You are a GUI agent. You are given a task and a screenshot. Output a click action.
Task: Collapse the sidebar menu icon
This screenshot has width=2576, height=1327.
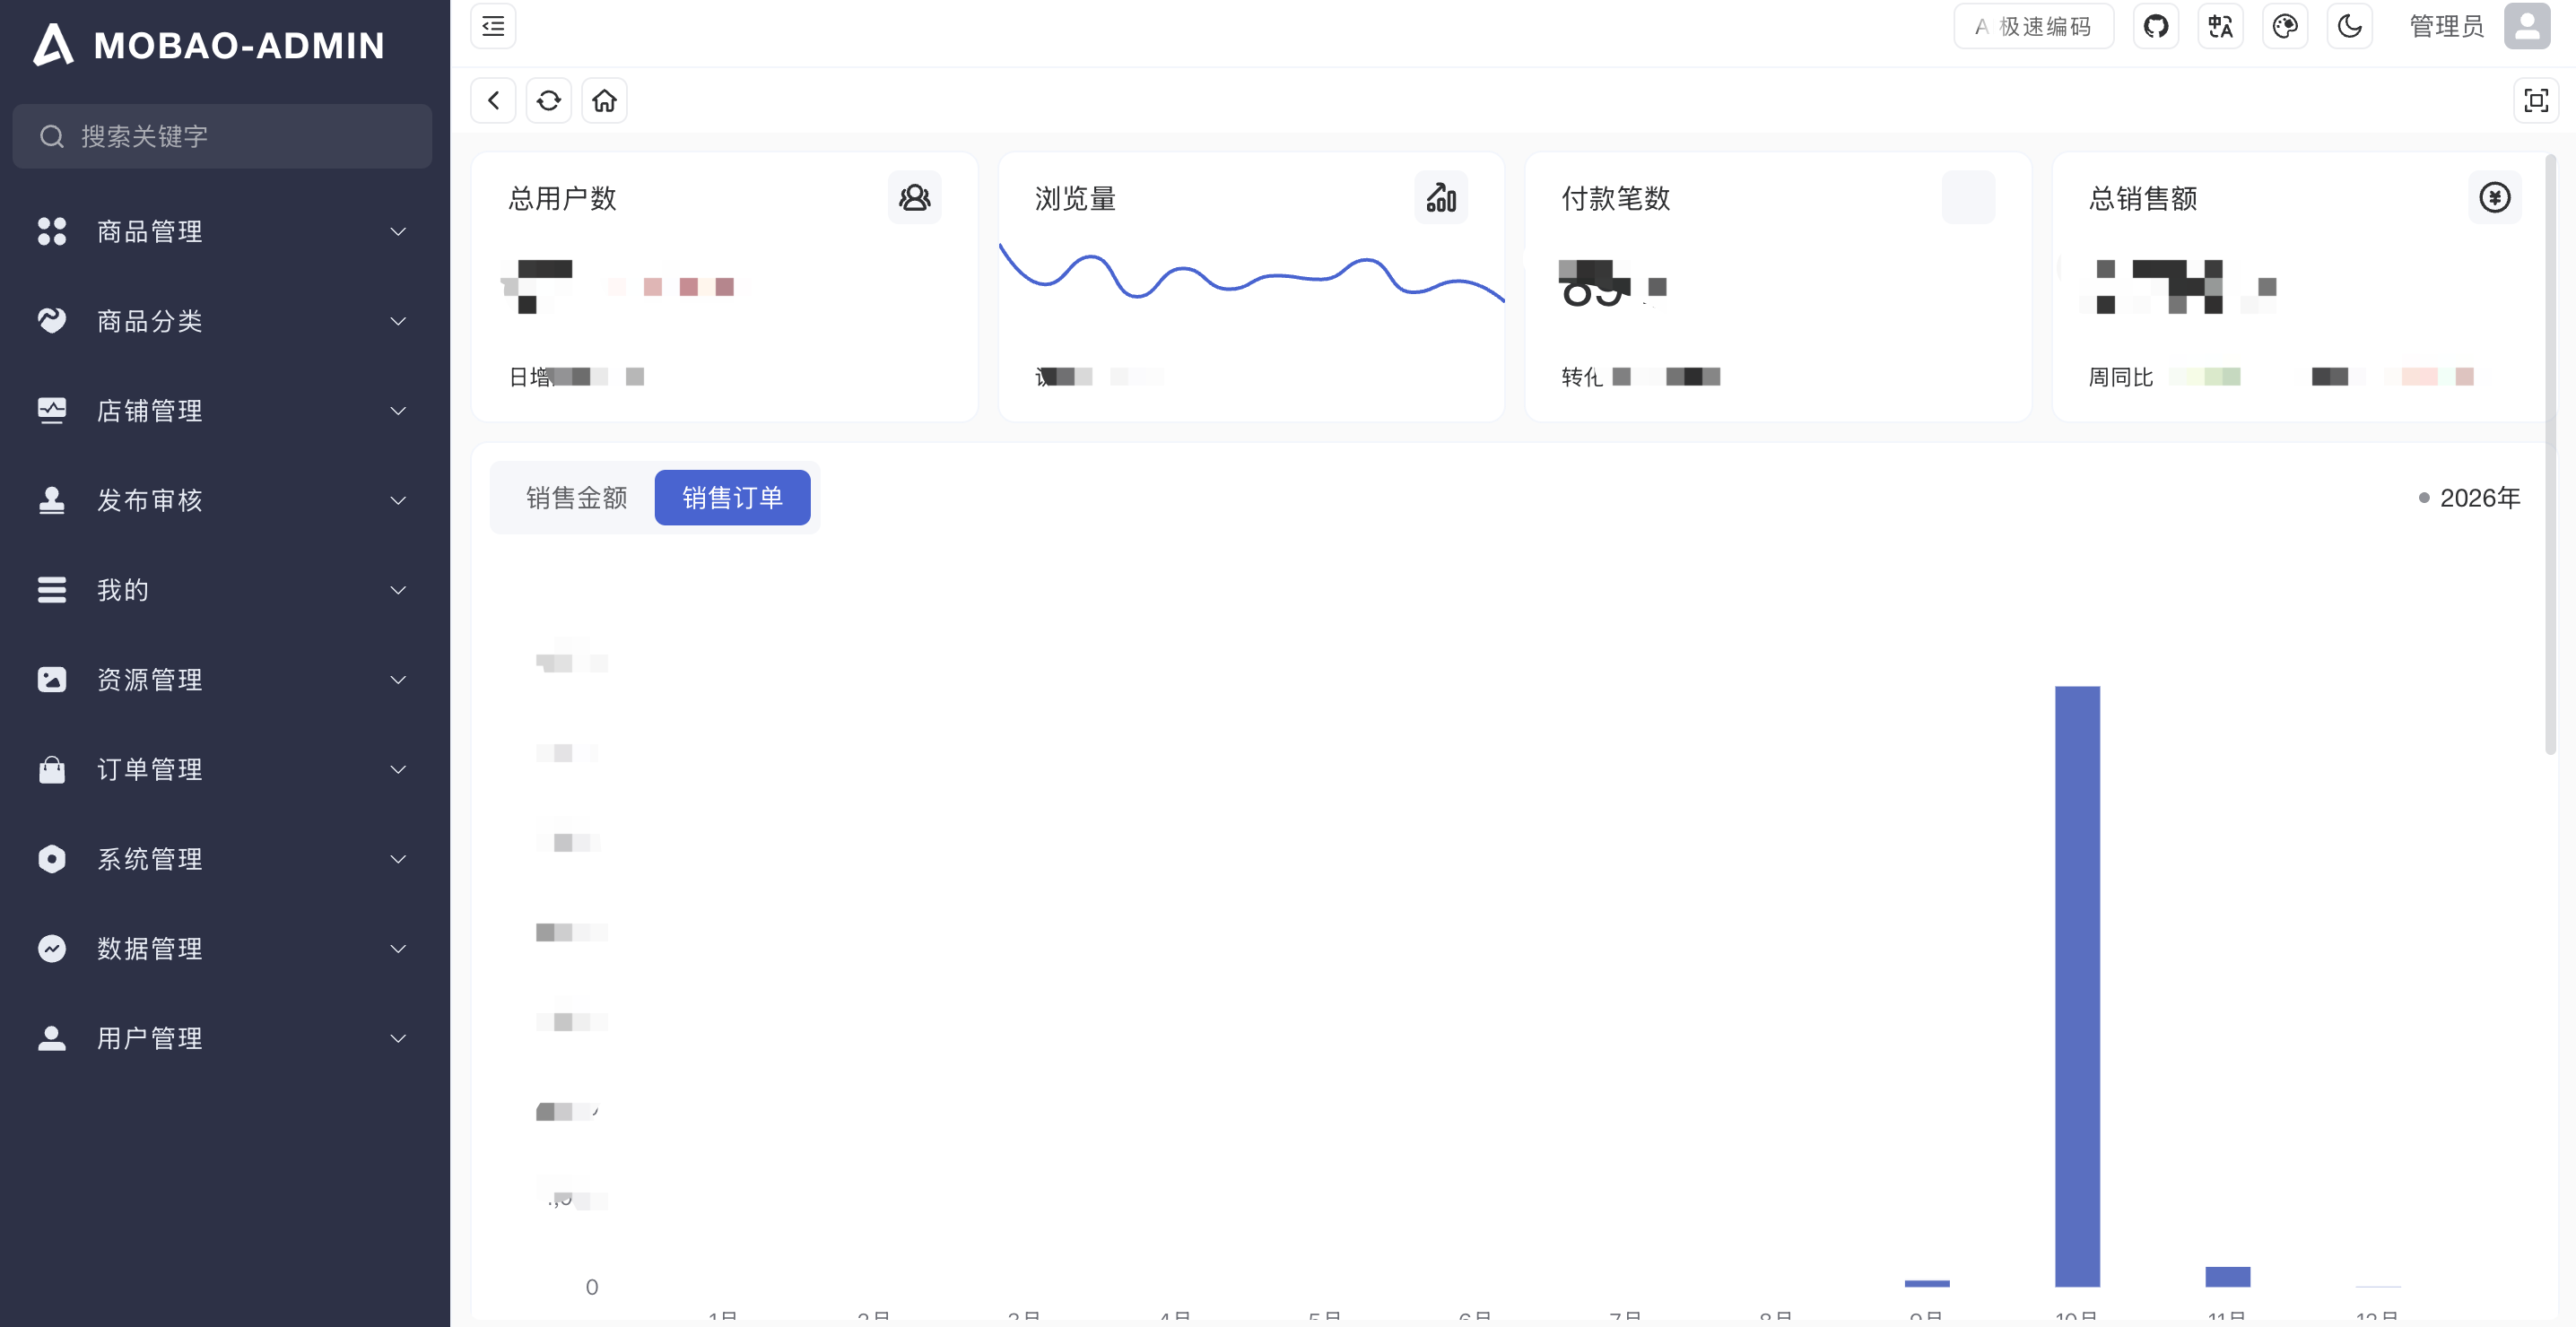493,26
